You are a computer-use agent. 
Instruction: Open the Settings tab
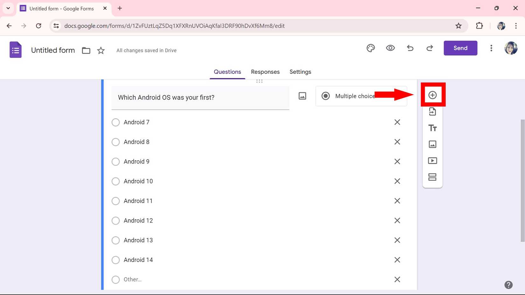(x=300, y=72)
